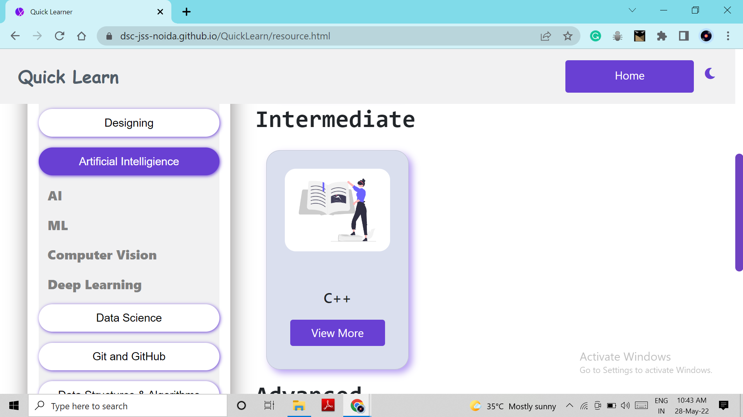
Task: Open the Extensions puzzle icon
Action: (662, 36)
